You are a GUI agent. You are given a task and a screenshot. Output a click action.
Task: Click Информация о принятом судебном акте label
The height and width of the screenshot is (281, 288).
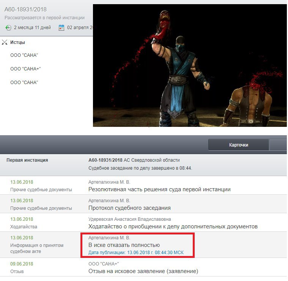click(37, 248)
